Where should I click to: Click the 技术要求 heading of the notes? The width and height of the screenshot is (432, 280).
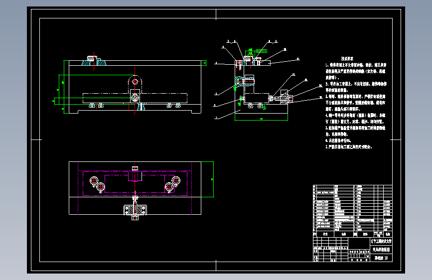pos(347,59)
